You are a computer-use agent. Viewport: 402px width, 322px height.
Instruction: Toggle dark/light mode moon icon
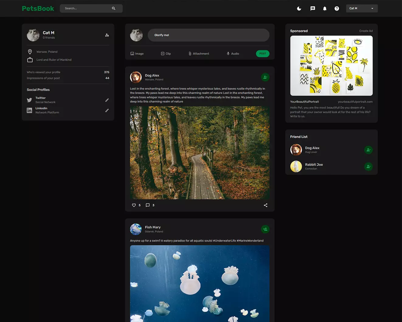point(299,9)
